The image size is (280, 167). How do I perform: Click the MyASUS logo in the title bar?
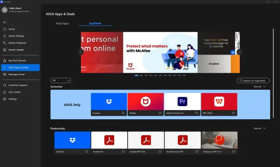2,2
